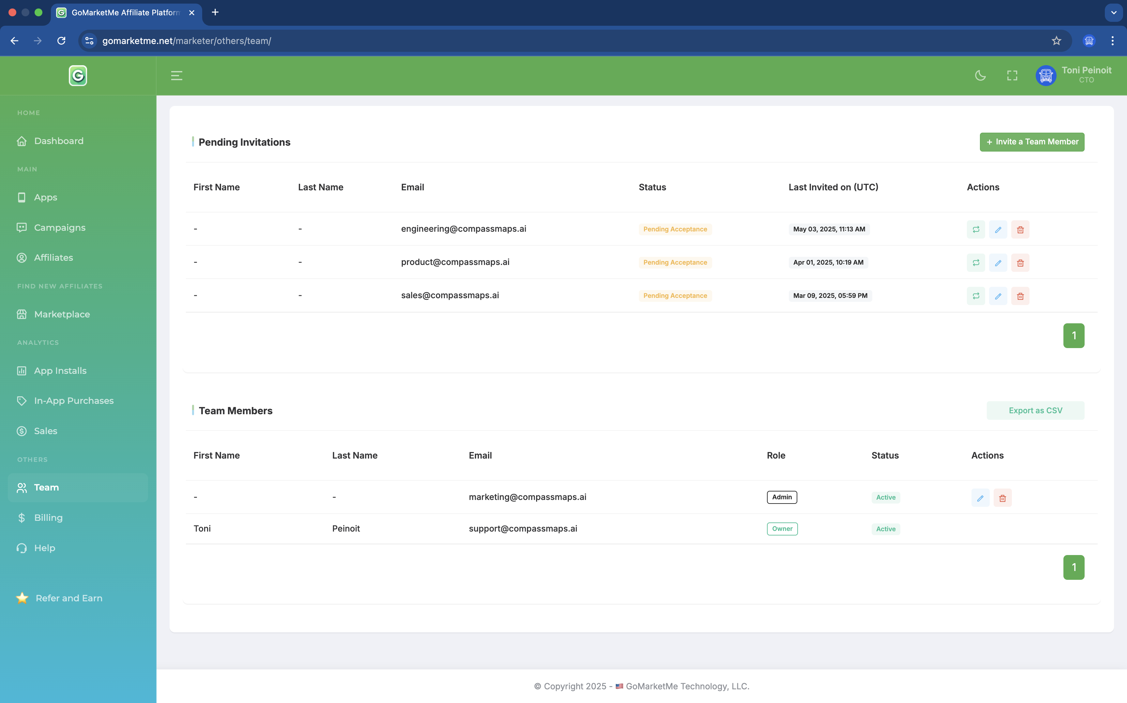Open In-App Purchases analytics

click(78, 401)
